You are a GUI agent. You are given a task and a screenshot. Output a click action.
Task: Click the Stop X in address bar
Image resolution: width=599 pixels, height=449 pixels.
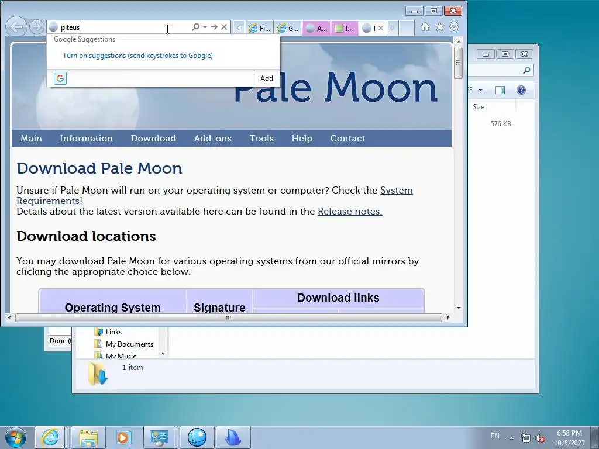coord(224,27)
